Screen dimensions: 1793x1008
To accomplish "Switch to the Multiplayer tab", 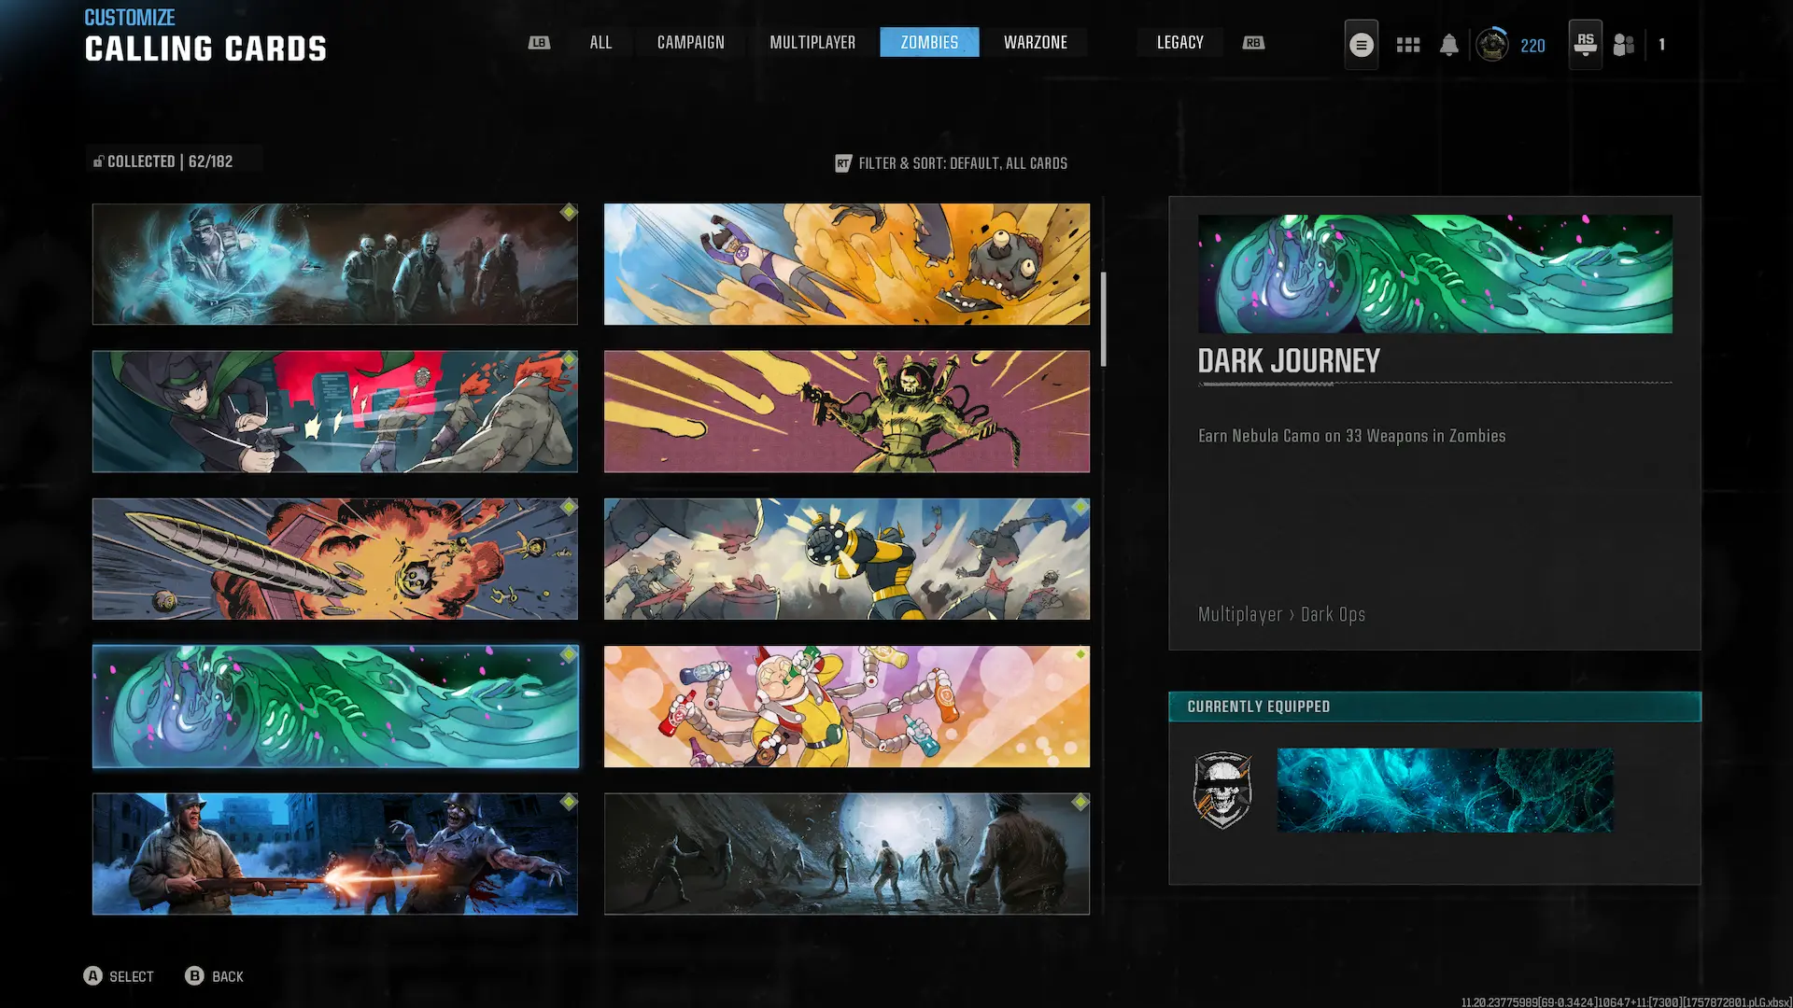I will 812,42.
